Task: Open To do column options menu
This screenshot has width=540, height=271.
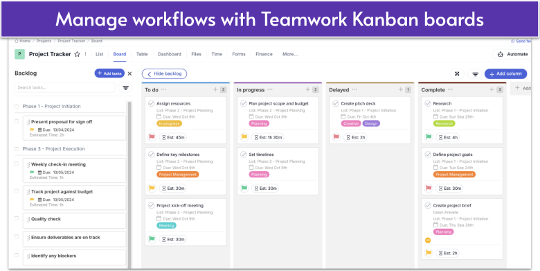Action: [163, 89]
